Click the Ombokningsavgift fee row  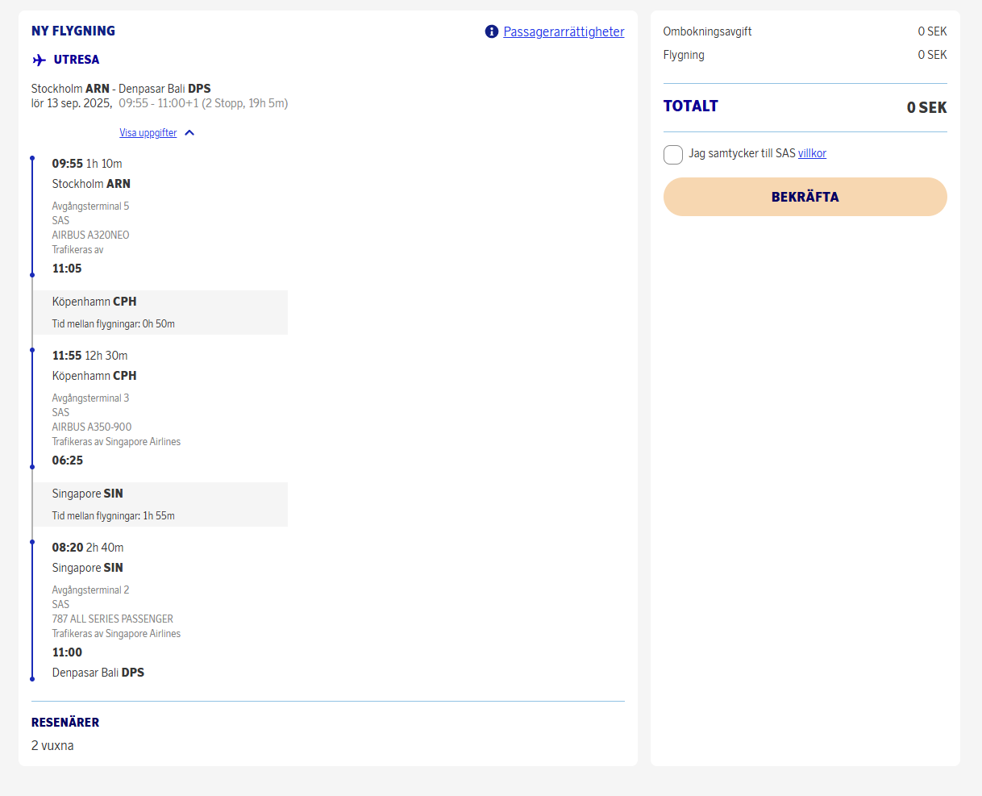click(805, 31)
